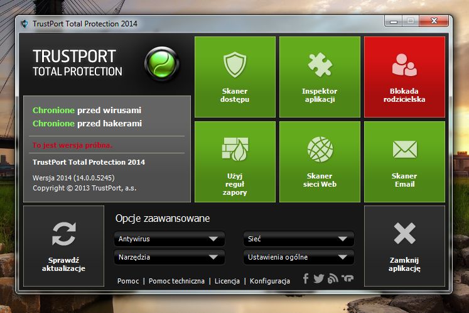This screenshot has width=469, height=313.
Task: Expand the Narzędzia dropdown
Action: (170, 257)
